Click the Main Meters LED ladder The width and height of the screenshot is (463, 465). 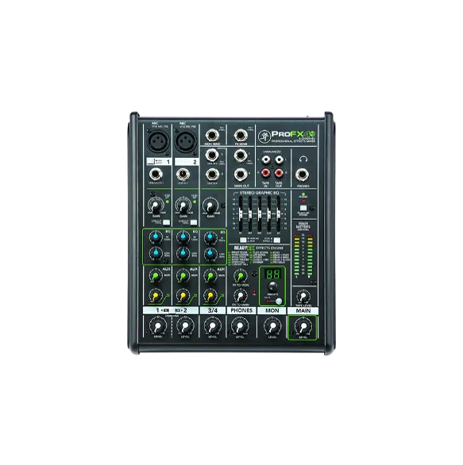(303, 256)
